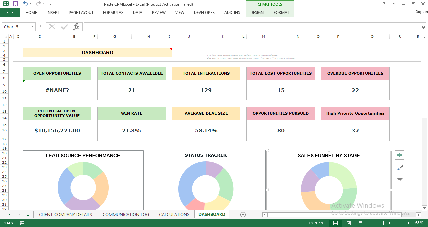This screenshot has width=428, height=227.
Task: Select the total interactions value 129
Action: coord(206,90)
